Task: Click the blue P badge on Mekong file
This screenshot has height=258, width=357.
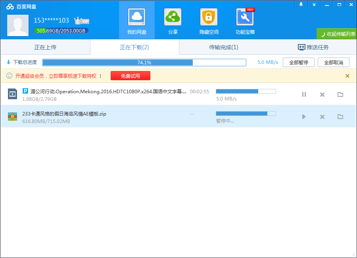Action: point(25,91)
